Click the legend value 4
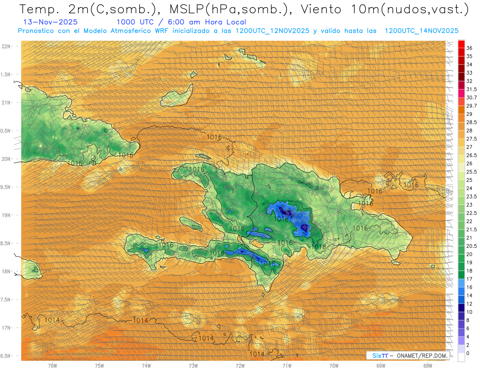 468,337
